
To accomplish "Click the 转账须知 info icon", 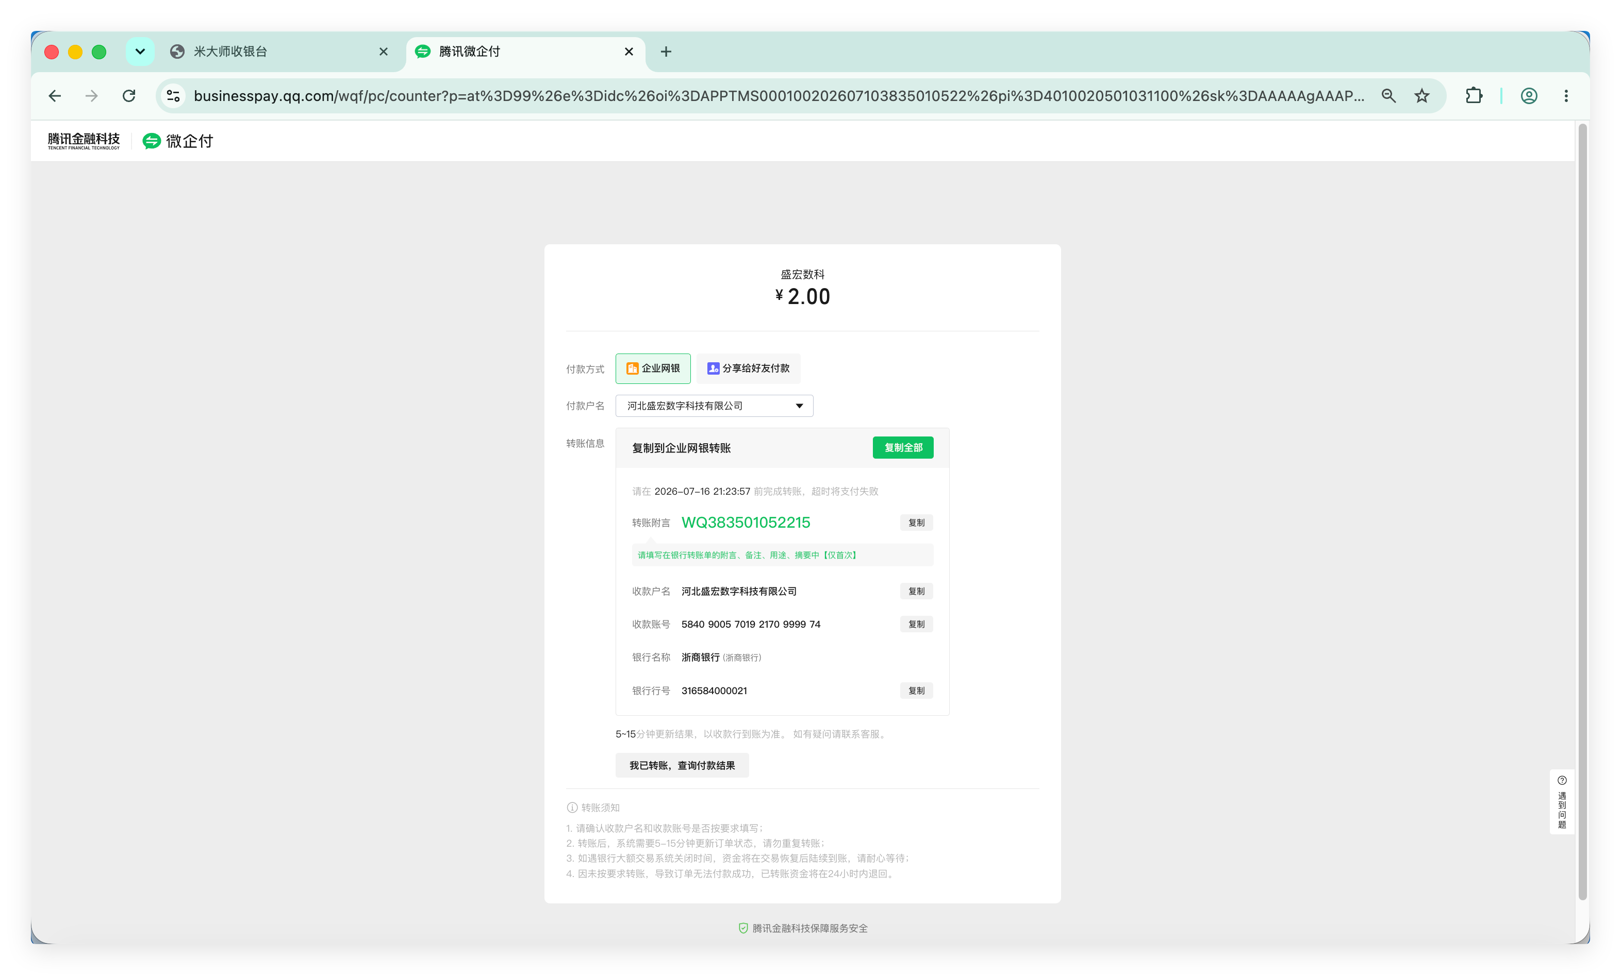I will [572, 808].
